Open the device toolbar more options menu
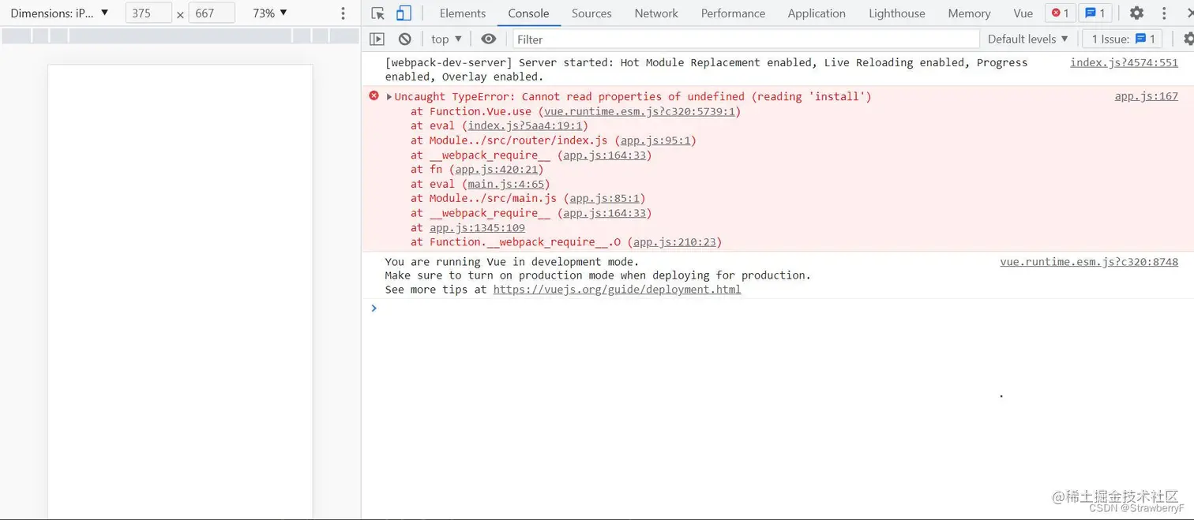The image size is (1194, 520). [x=343, y=13]
